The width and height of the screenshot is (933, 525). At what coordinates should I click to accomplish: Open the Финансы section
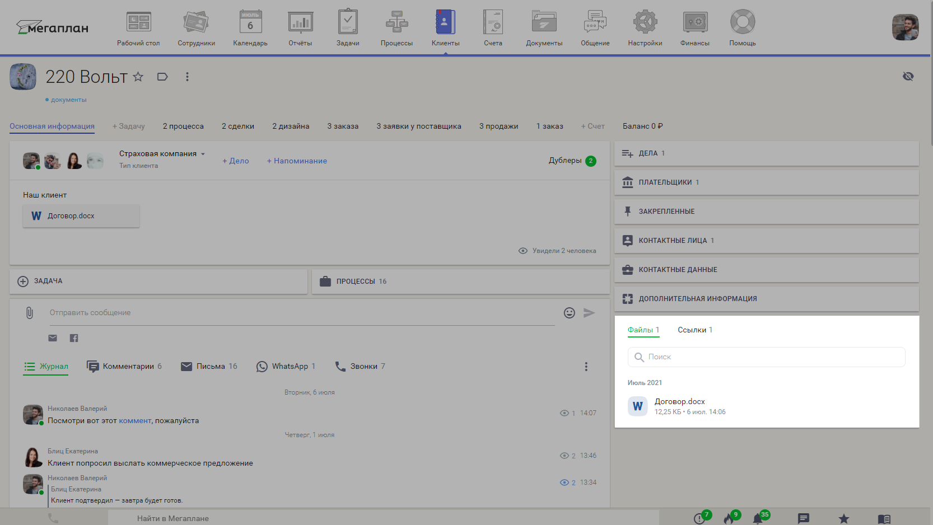(695, 28)
